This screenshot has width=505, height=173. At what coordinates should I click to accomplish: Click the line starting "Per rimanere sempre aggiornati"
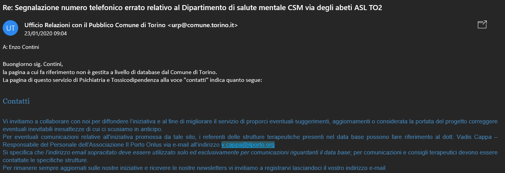(x=194, y=168)
